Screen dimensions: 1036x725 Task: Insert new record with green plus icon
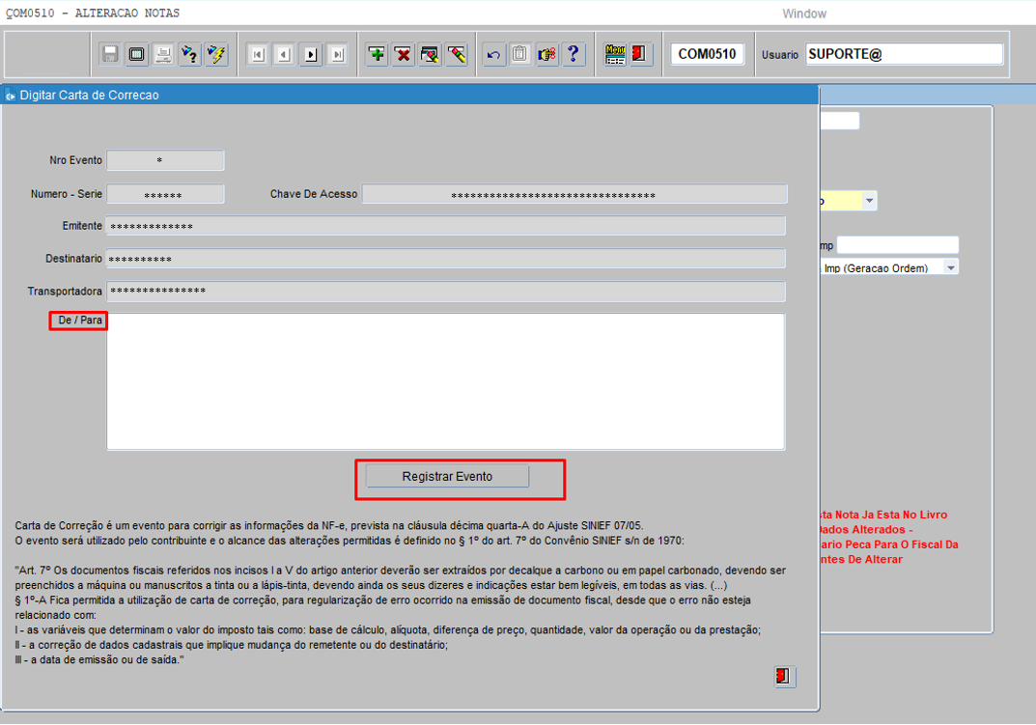click(x=377, y=54)
